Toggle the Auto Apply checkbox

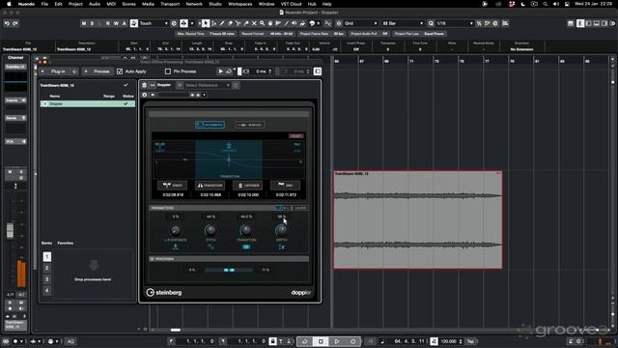[120, 72]
